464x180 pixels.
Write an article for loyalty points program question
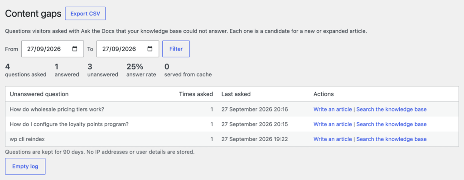(333, 124)
